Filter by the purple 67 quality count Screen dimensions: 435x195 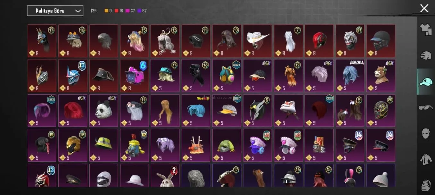(142, 11)
